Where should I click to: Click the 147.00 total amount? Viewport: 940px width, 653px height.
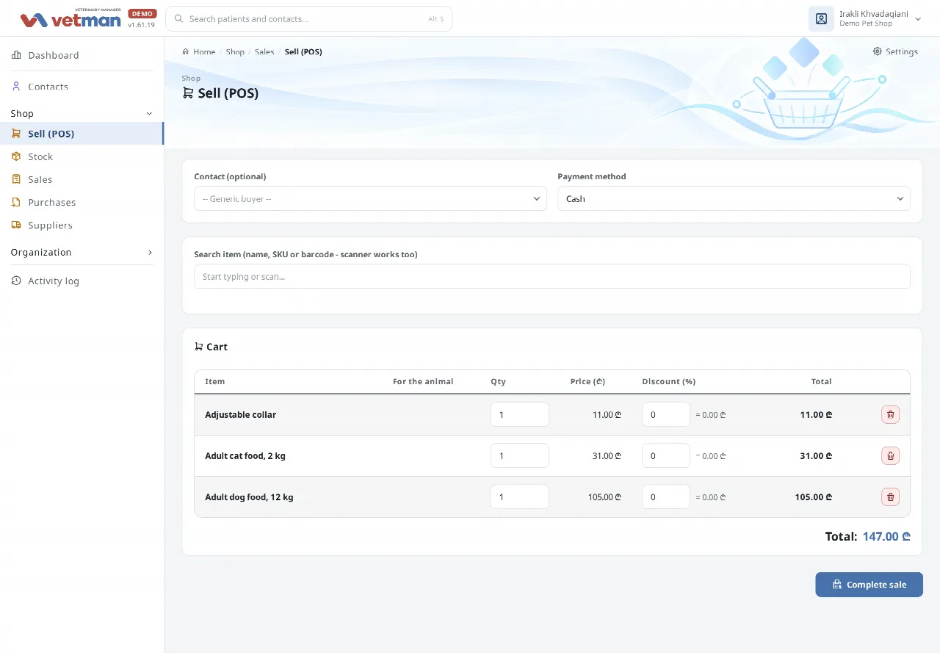(x=886, y=536)
